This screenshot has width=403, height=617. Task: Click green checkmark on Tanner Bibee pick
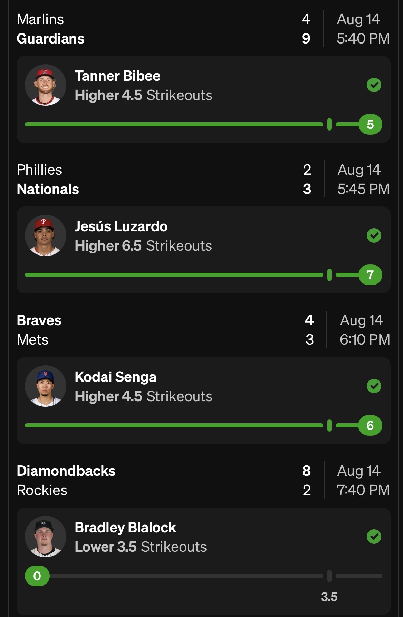point(374,85)
